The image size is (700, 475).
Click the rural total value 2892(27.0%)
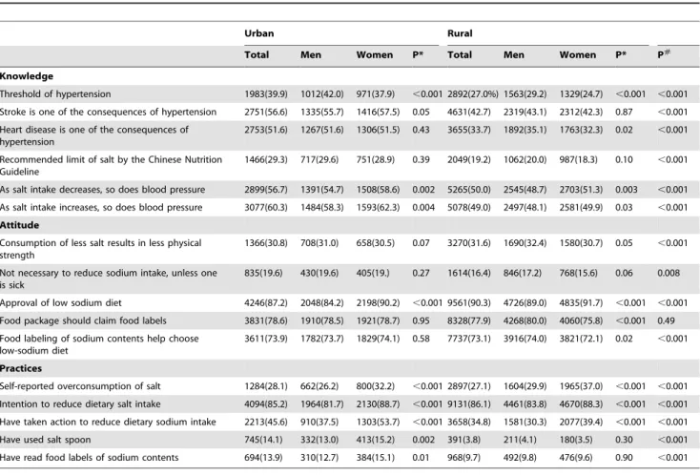(473, 94)
